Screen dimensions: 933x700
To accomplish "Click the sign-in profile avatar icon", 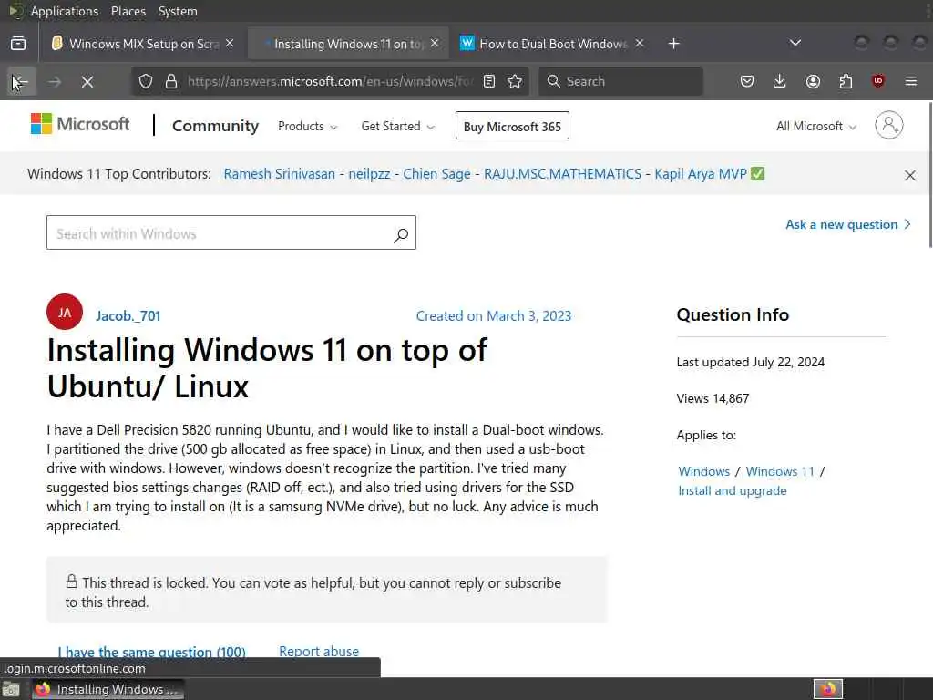I will coord(889,125).
